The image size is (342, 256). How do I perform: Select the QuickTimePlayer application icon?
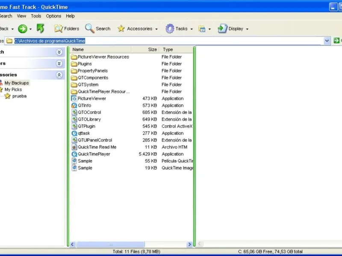pos(74,154)
